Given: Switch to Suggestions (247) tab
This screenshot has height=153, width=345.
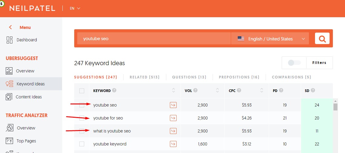Looking at the screenshot, I should (95, 77).
